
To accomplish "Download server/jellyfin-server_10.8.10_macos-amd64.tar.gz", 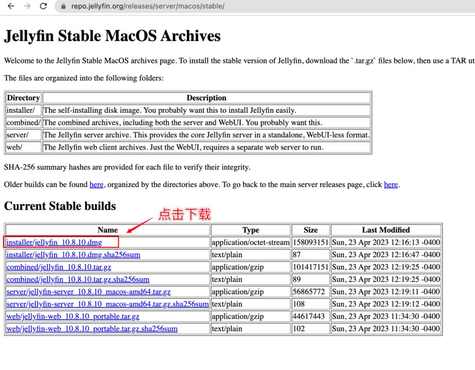I will point(88,292).
